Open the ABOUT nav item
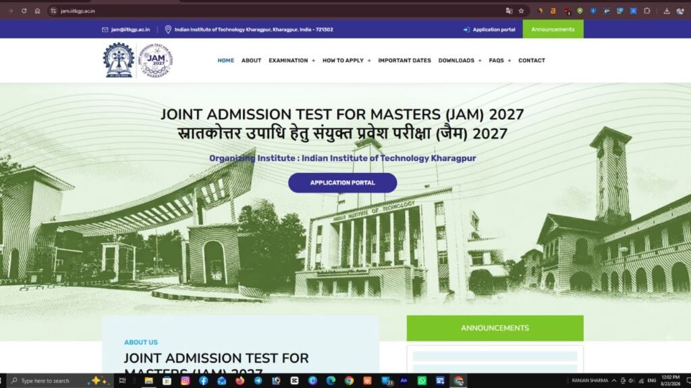Image resolution: width=691 pixels, height=388 pixels. click(x=251, y=61)
